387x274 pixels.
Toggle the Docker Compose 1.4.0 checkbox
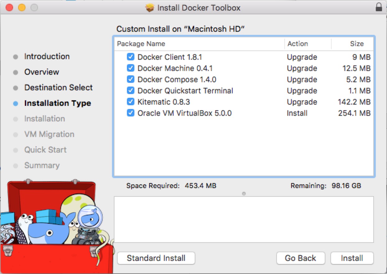coord(130,79)
